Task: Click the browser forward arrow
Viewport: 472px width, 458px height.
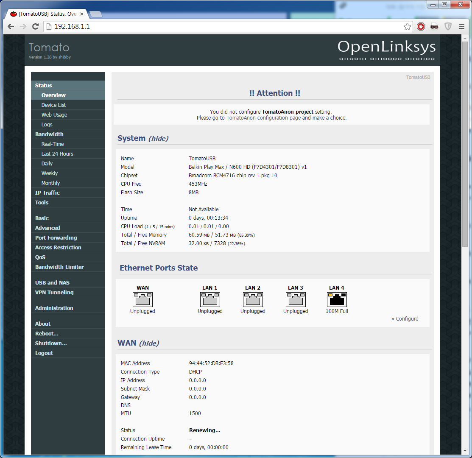Action: (x=23, y=26)
